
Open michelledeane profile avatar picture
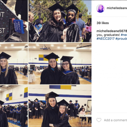pos(100,9)
